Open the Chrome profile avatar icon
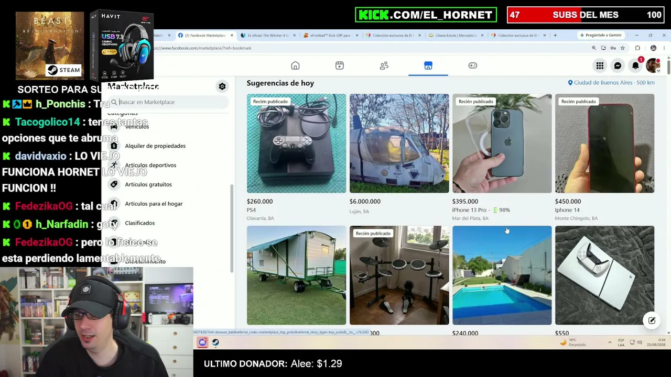Viewport: 671px width, 377px height. click(653, 48)
